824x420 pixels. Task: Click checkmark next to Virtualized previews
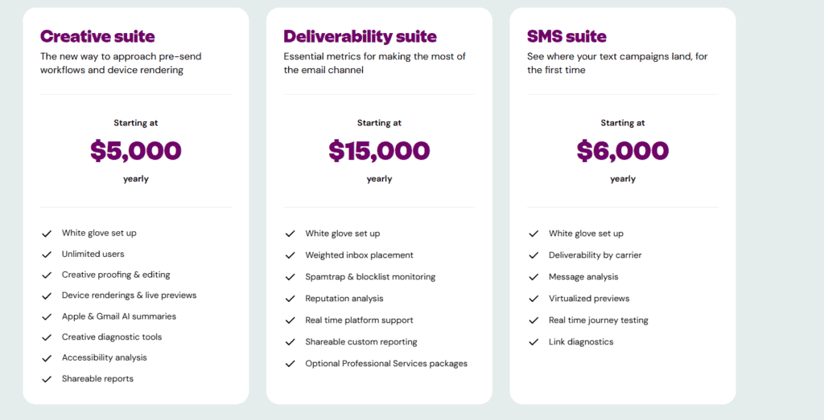coord(534,299)
